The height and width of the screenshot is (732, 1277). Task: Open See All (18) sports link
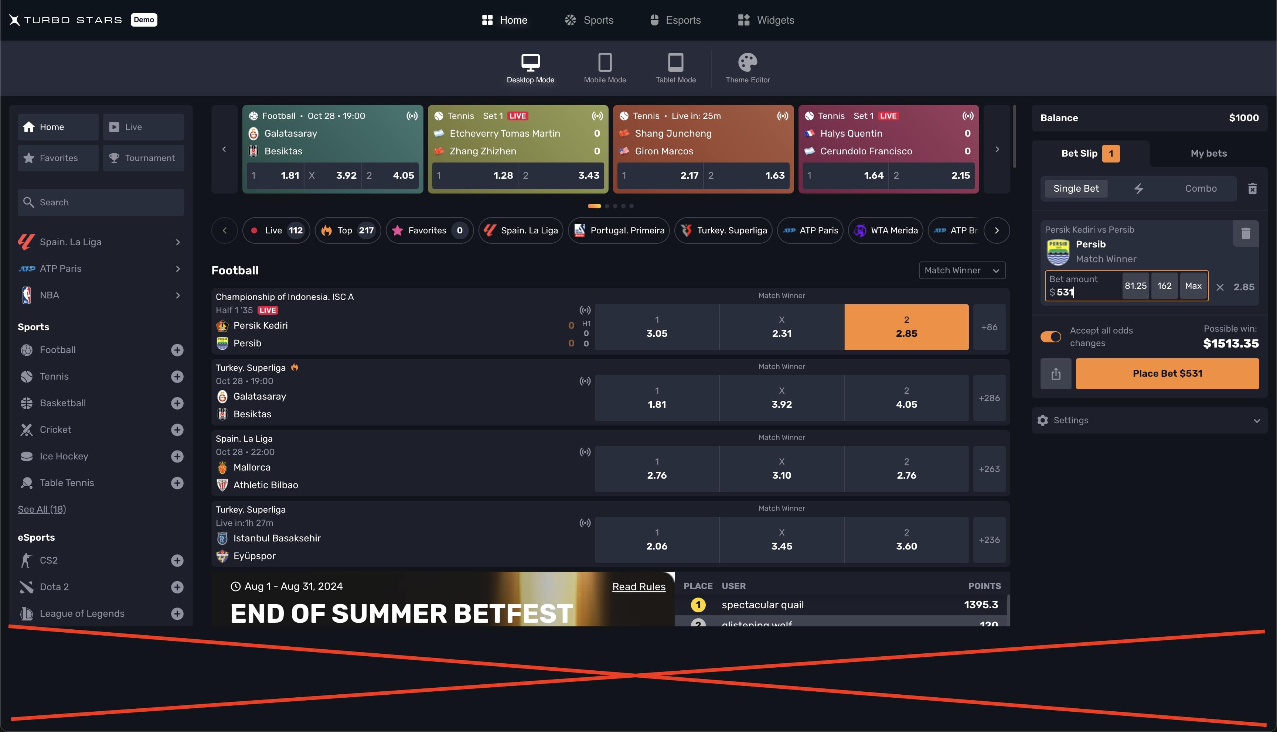coord(42,509)
